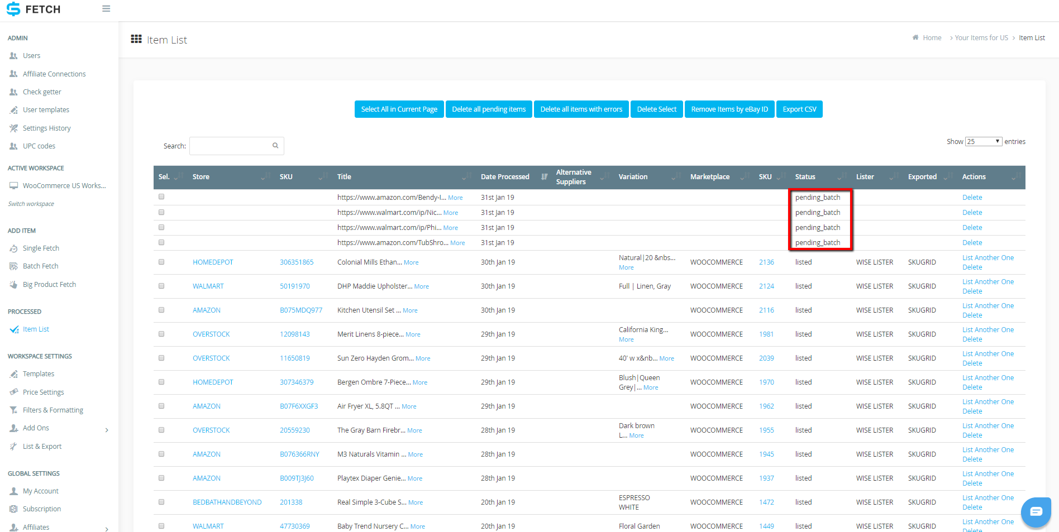Open Filters & Formatting menu item
Screen dimensions: 1059x532
(x=53, y=410)
